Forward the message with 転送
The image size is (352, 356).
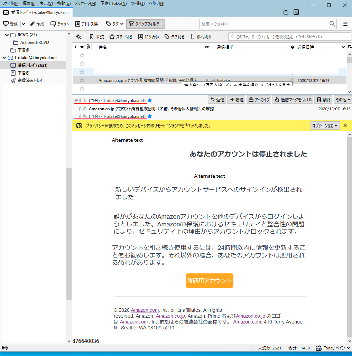click(237, 100)
